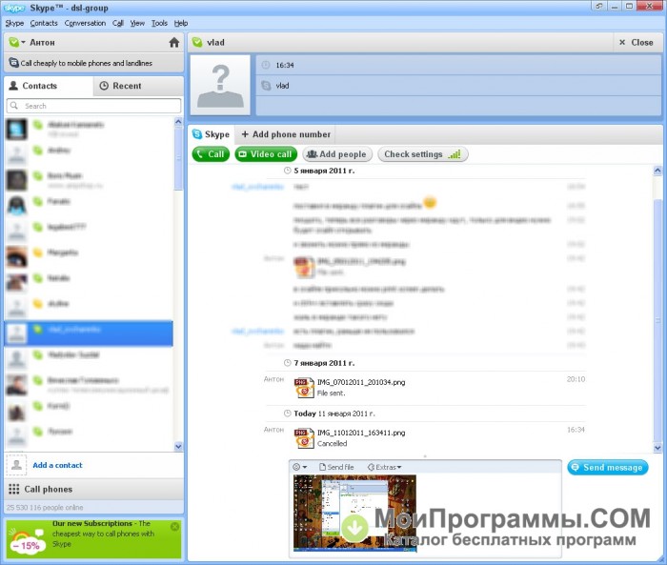Switch to the Recent tab
Image resolution: width=667 pixels, height=565 pixels.
click(x=138, y=86)
